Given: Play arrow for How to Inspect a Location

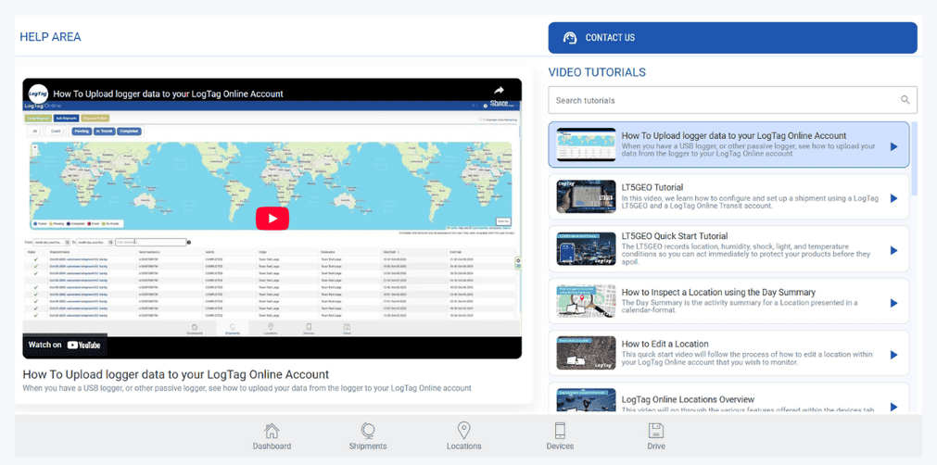Looking at the screenshot, I should pyautogui.click(x=894, y=303).
